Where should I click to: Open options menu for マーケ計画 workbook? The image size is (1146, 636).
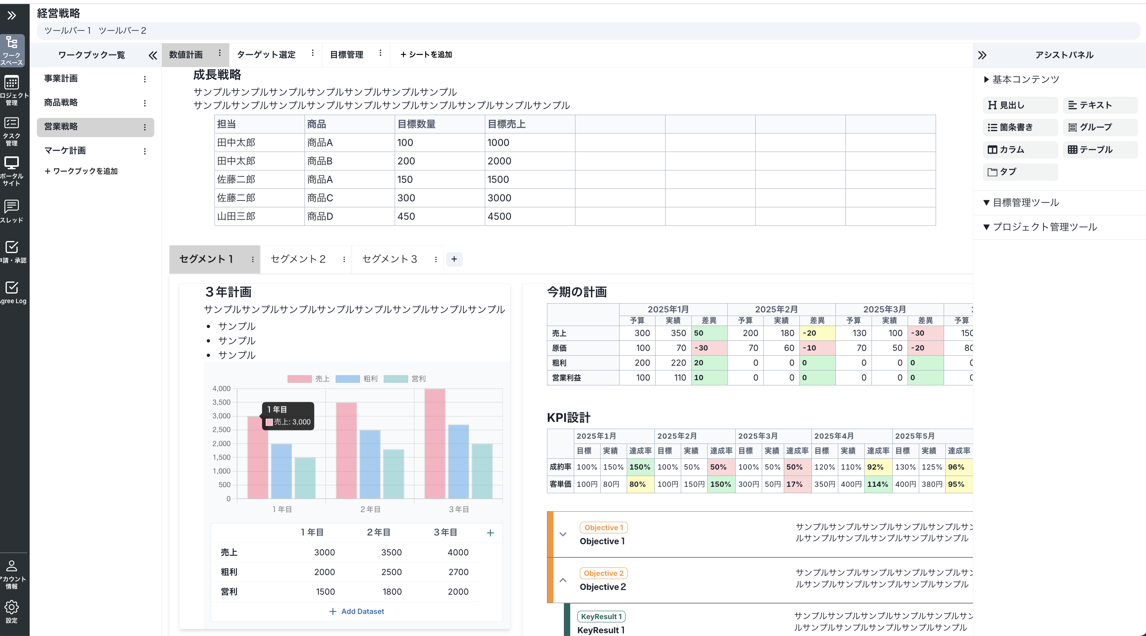click(x=145, y=151)
